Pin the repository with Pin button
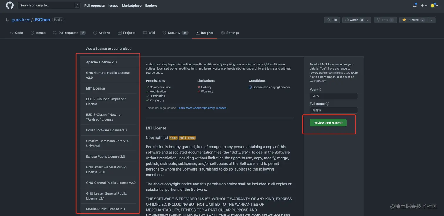Image resolution: width=444 pixels, height=216 pixels. pos(332,20)
